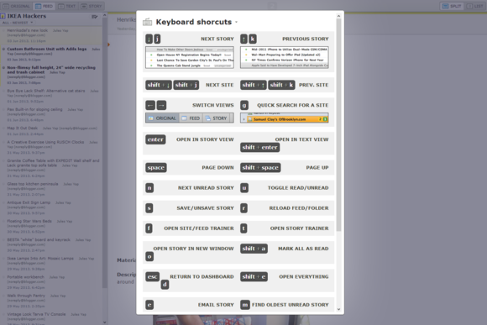
Task: Switch to the Story view tab in toolbar
Action: pos(92,6)
